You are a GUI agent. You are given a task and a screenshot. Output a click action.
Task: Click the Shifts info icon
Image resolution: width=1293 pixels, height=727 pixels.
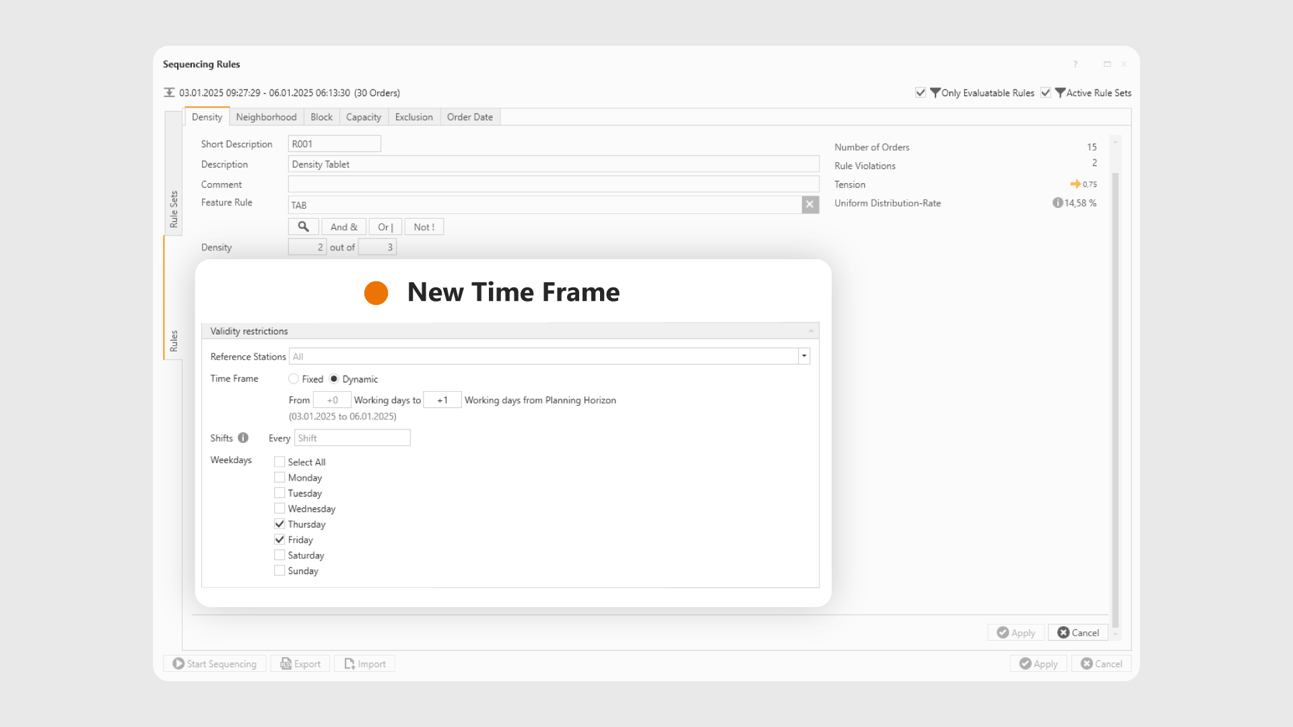243,438
